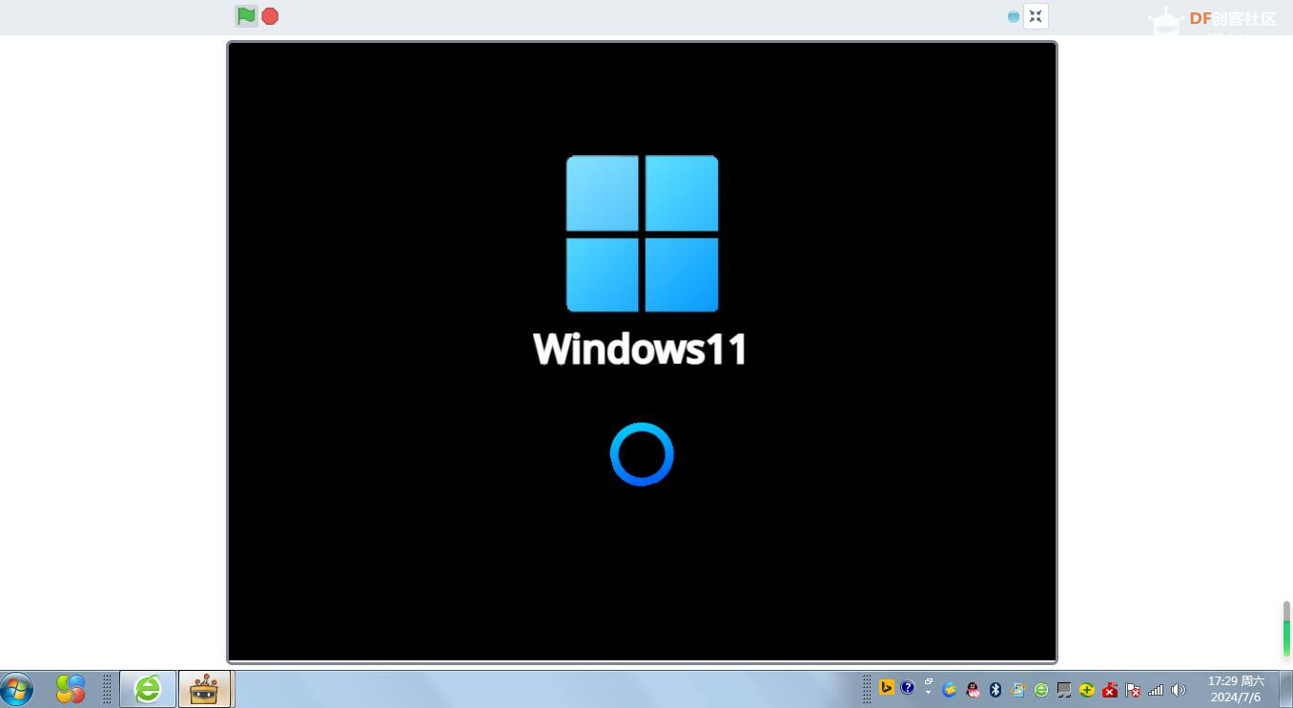Screen dimensions: 1293x708
Task: Open the green-yellow 360 security plus icon
Action: tap(1087, 690)
